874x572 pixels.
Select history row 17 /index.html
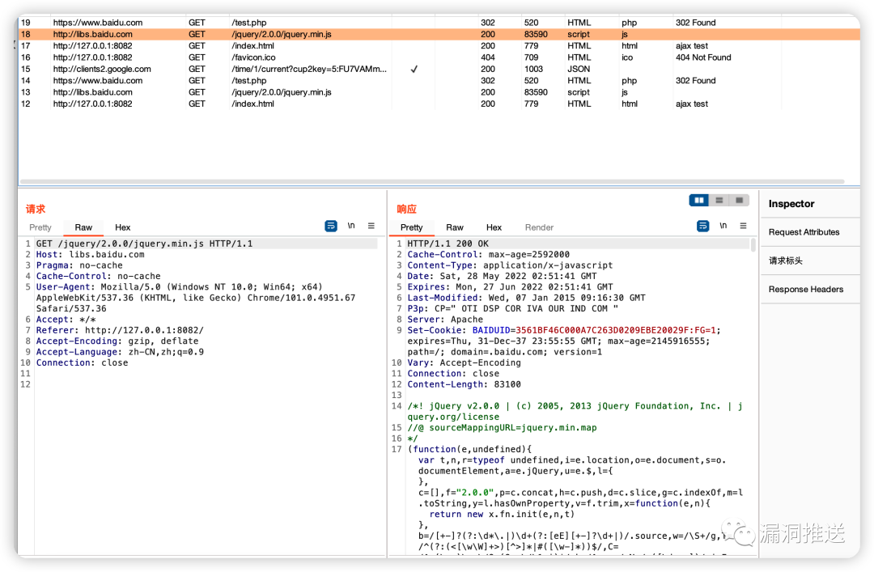pos(439,46)
